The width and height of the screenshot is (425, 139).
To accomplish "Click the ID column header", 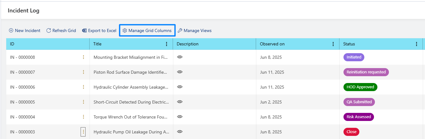I will (x=48, y=44).
